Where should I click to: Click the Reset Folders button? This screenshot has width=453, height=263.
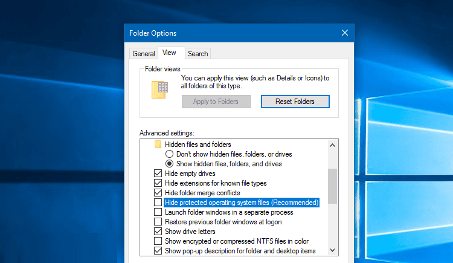tap(295, 102)
